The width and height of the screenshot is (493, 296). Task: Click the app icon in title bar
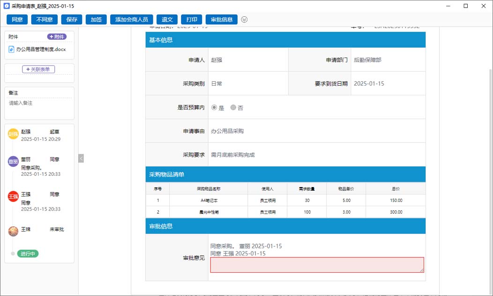[6, 6]
